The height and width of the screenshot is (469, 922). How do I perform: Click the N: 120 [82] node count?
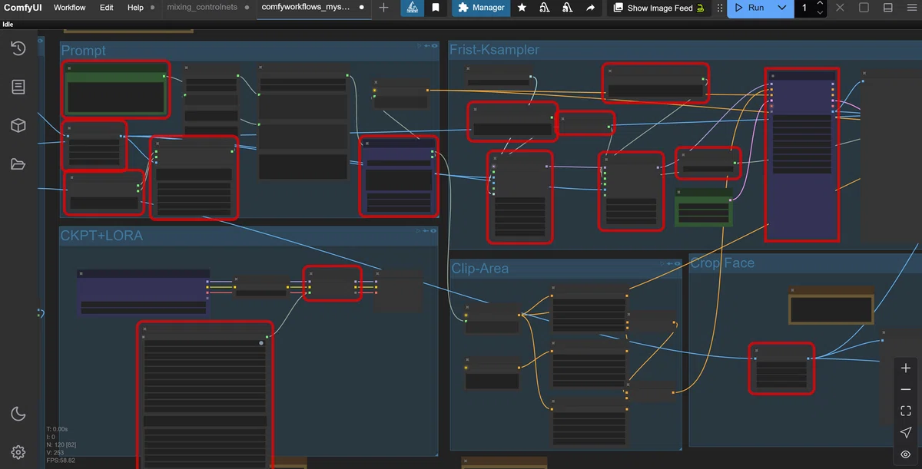(x=61, y=444)
